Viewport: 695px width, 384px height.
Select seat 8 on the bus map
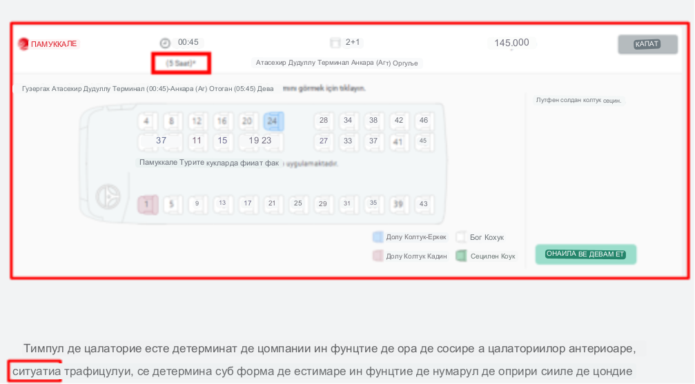click(171, 121)
